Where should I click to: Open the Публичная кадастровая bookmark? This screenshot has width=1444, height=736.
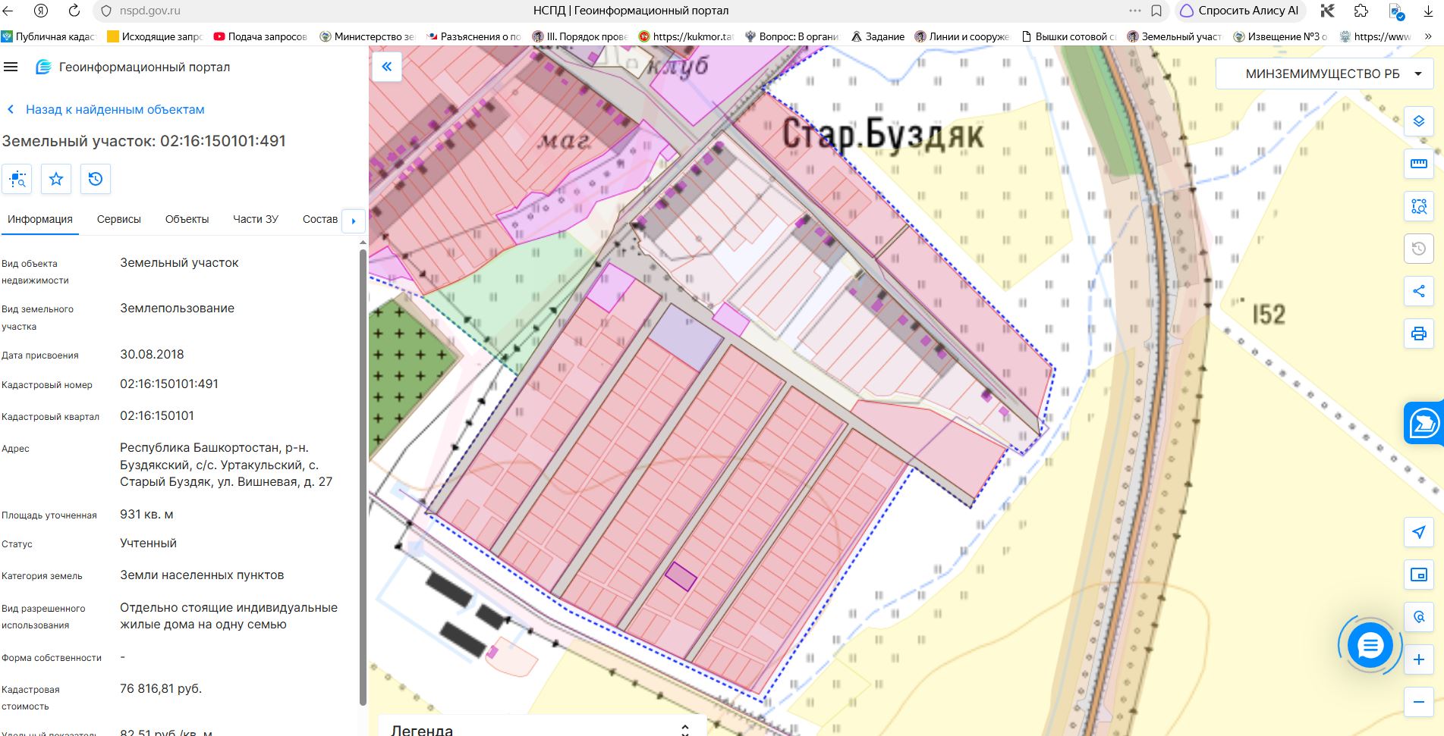(x=49, y=36)
